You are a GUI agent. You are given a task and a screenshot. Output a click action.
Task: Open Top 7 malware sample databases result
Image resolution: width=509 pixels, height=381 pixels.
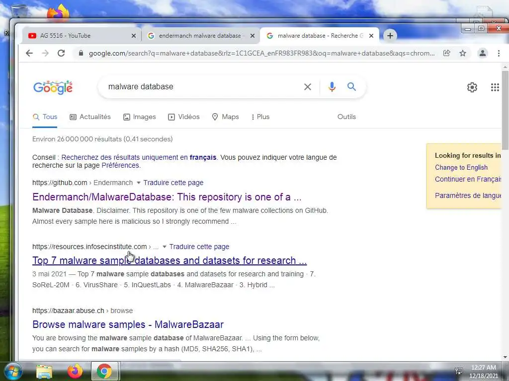(x=170, y=260)
